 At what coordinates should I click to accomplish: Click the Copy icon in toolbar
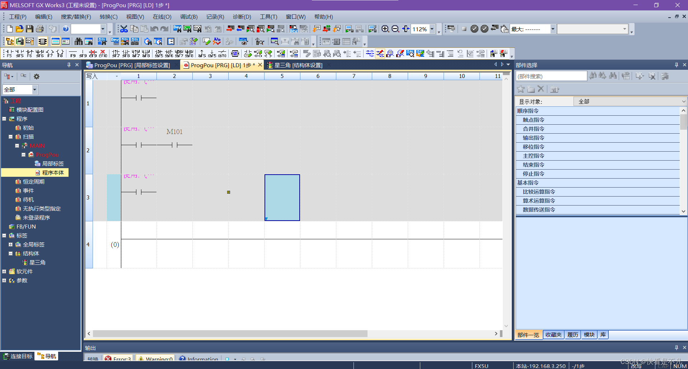click(134, 29)
